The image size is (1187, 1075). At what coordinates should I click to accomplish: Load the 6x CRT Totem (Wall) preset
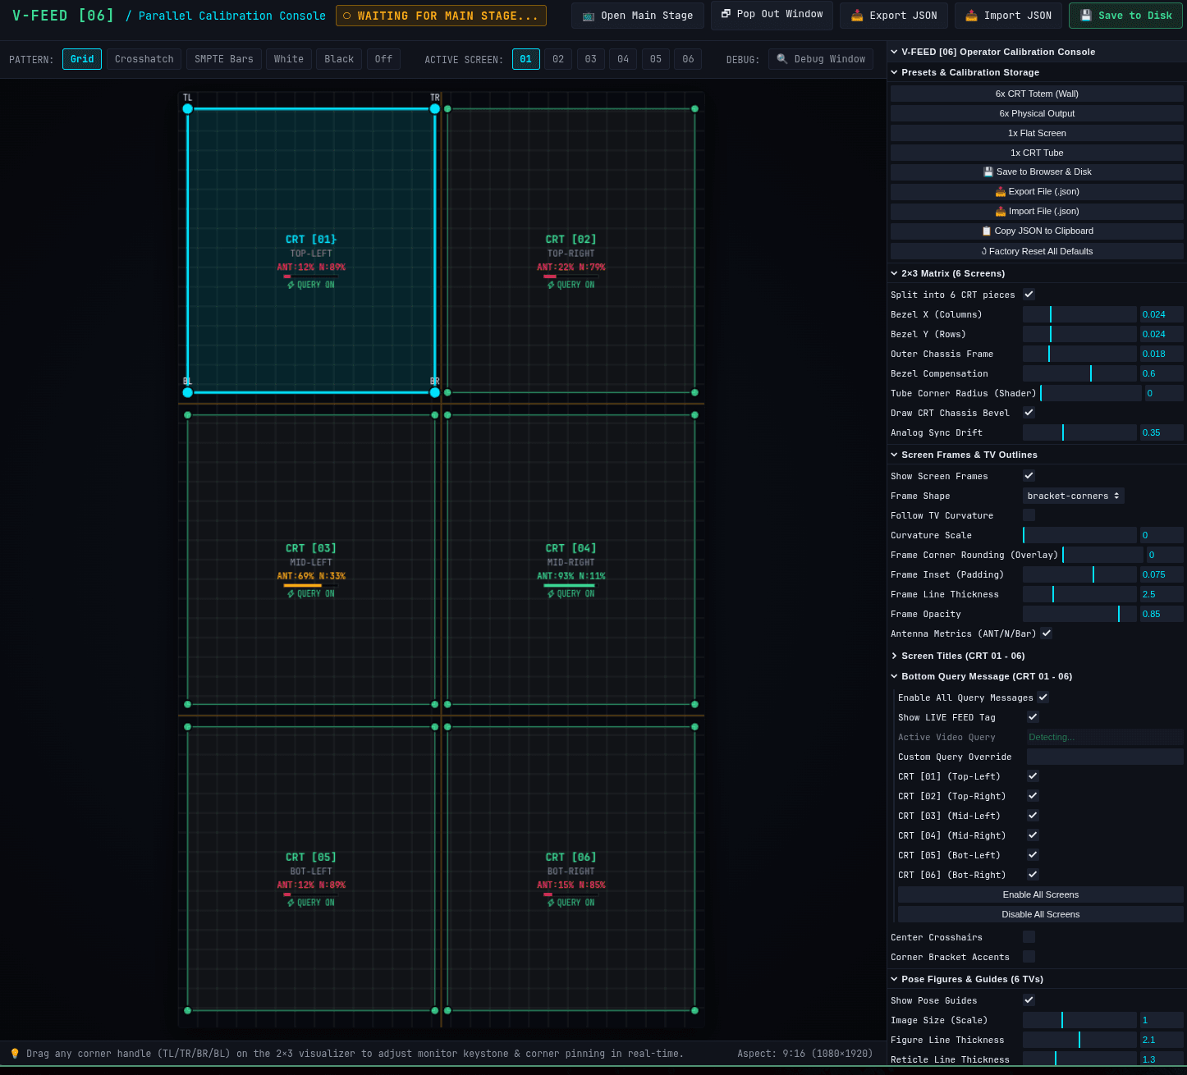coord(1037,94)
